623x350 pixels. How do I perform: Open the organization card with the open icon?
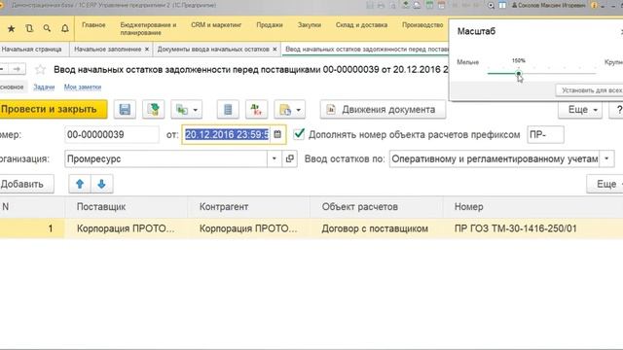pos(290,158)
